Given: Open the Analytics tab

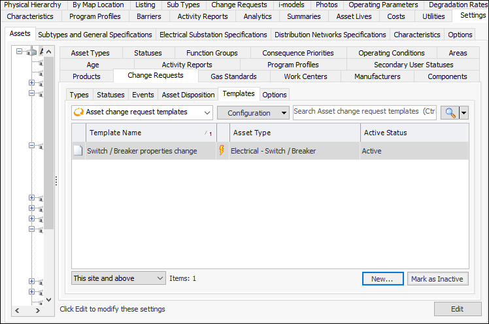Looking at the screenshot, I should pos(258,16).
